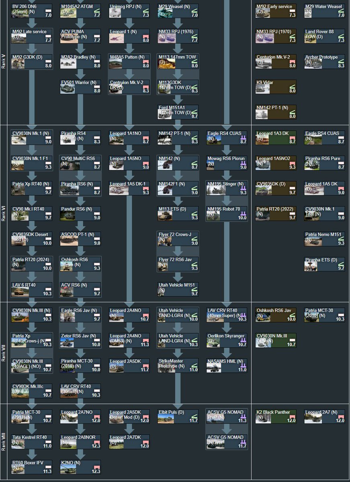
Task: Select the Leopard 1A5NO2 (N) card
Action: click(276, 162)
